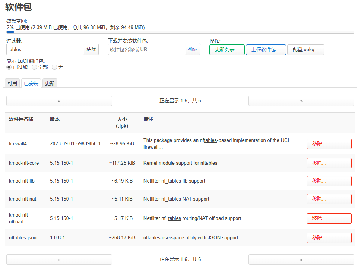This screenshot has width=361, height=267.
Task: Remove the kmod-nft-core package
Action: tap(329, 163)
